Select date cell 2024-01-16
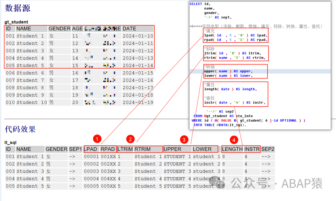The height and width of the screenshot is (201, 336). click(x=138, y=80)
